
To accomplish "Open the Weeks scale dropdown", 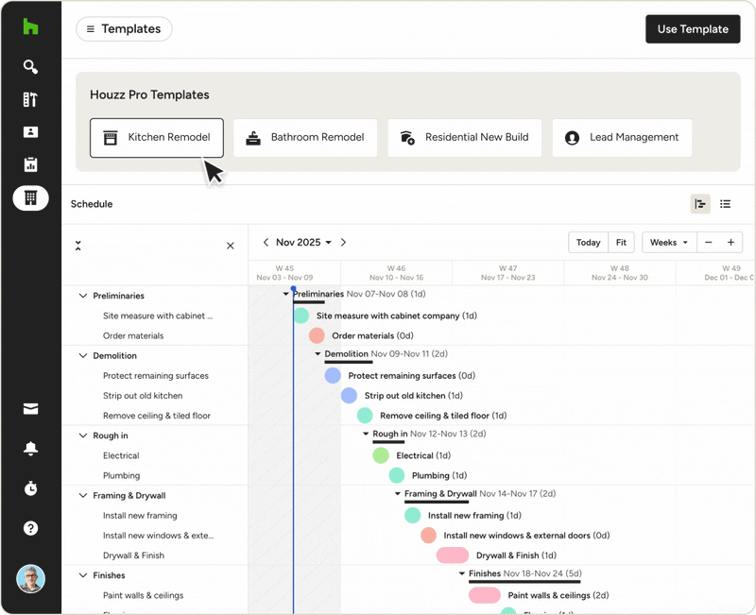I will (668, 243).
